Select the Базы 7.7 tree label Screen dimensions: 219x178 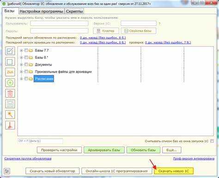[42, 50]
